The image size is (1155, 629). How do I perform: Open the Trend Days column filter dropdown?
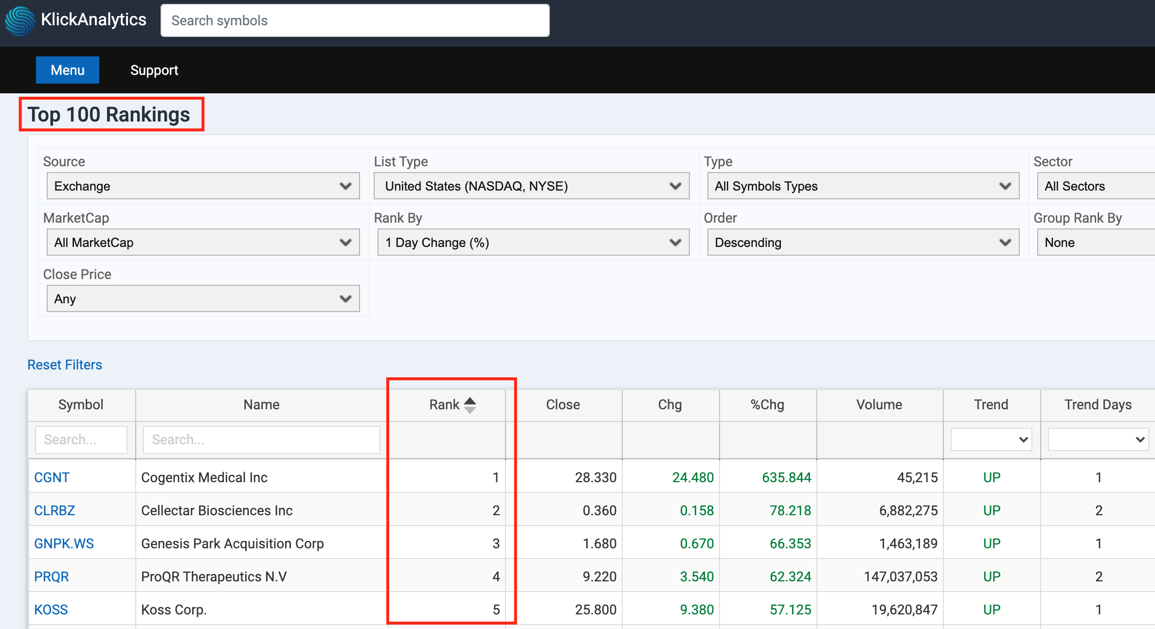pyautogui.click(x=1098, y=439)
